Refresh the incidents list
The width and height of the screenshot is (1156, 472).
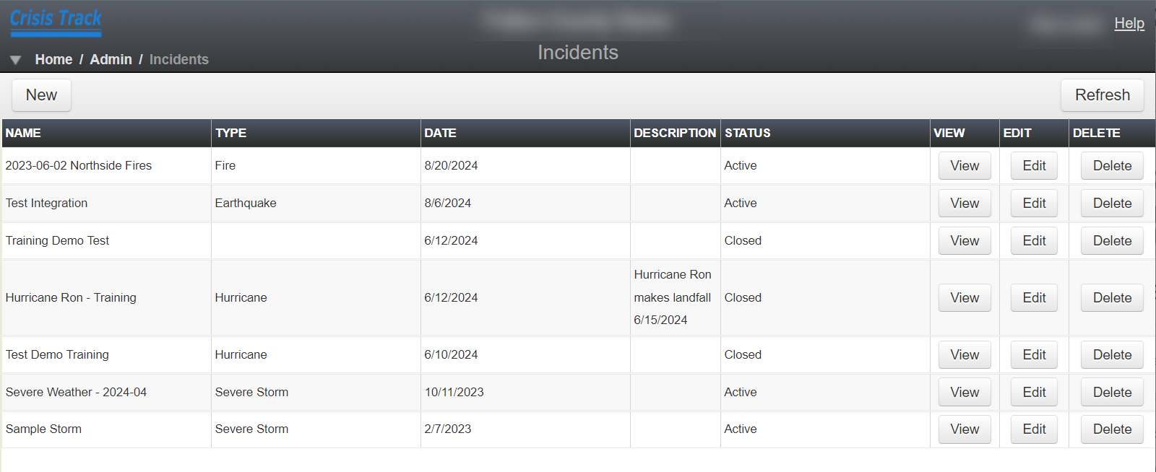pos(1102,95)
